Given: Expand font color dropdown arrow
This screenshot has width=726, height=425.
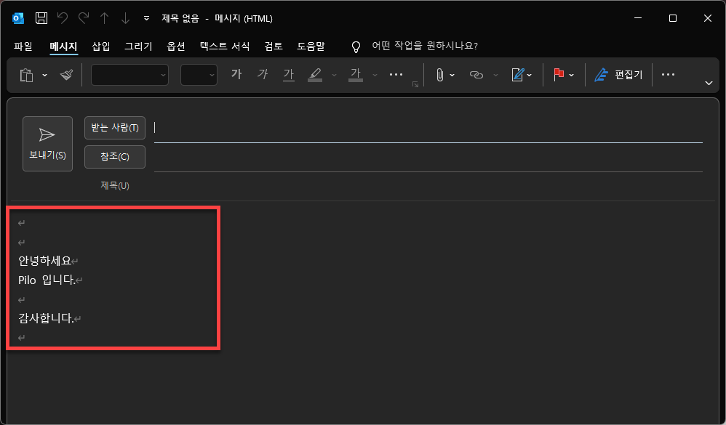Looking at the screenshot, I should pos(375,75).
